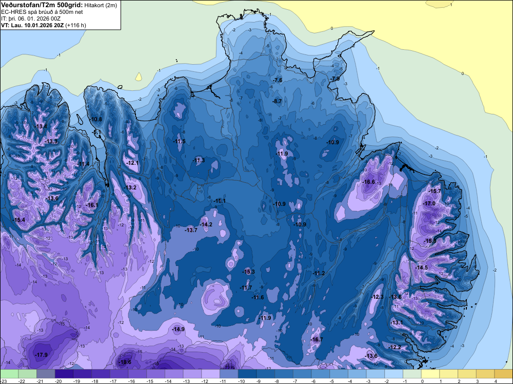Click the -15.3 temperature value on the map

[249, 272]
